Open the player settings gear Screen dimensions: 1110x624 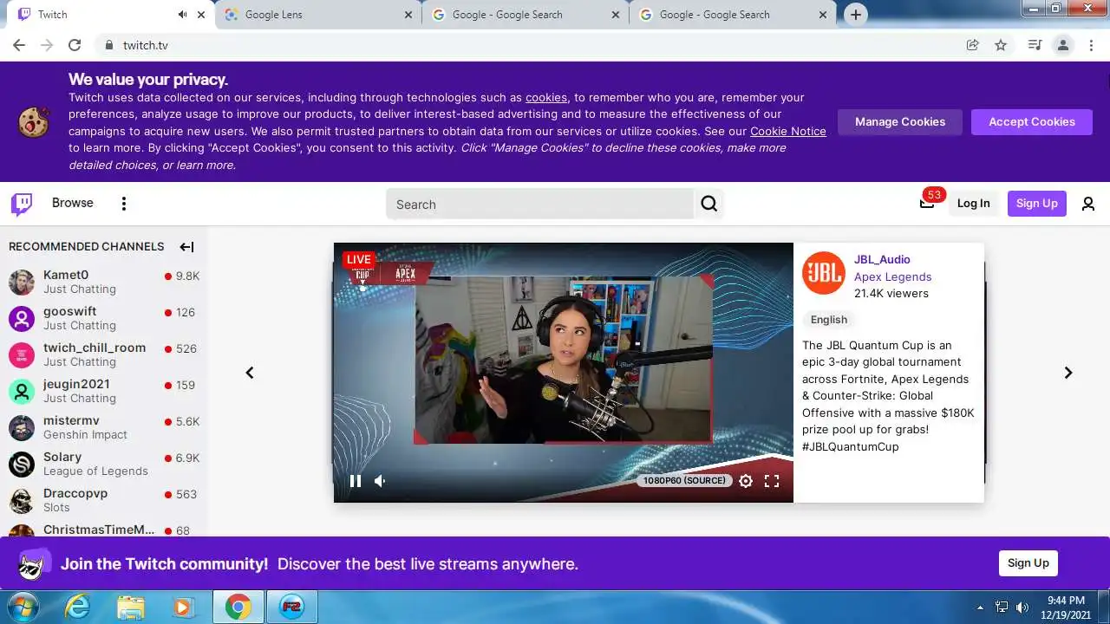746,481
